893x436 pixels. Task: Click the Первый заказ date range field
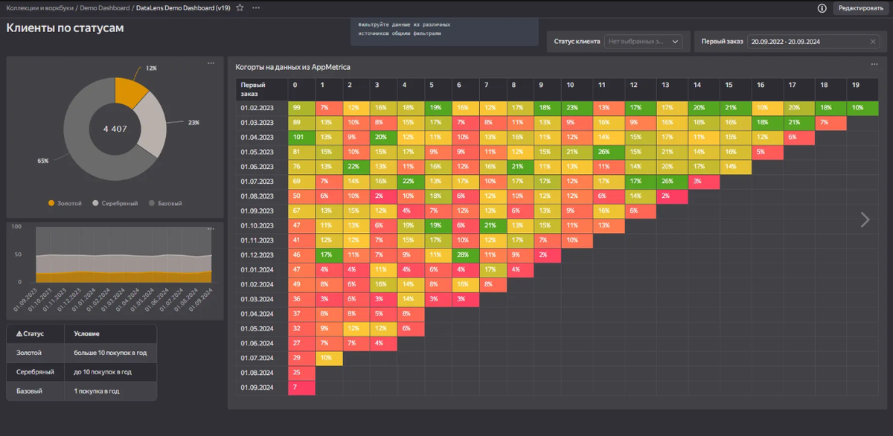coord(807,42)
